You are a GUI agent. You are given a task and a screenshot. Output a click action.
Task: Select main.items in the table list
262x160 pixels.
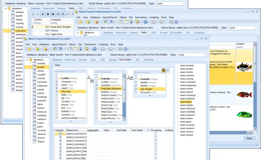(186, 102)
